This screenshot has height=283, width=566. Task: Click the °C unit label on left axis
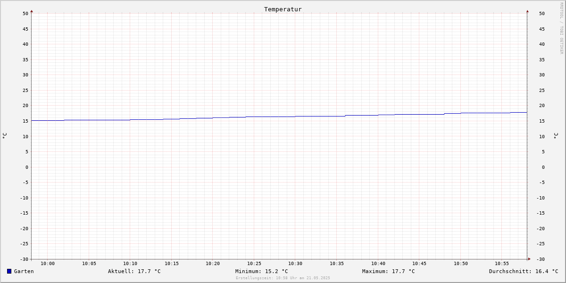[x=5, y=136]
